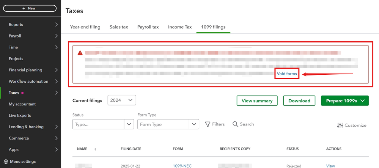Open the Status filter dropdown

[x=129, y=124]
